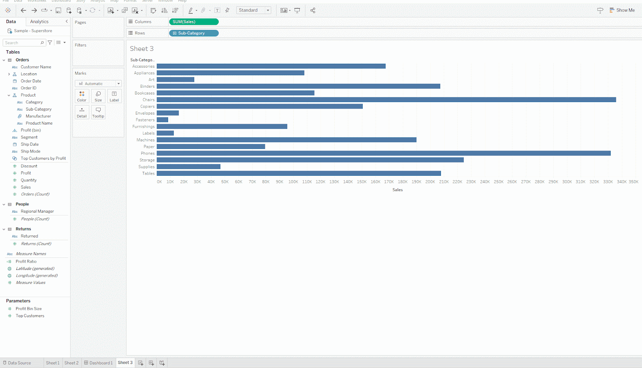Open Presentation Mode from the toolbar
The image size is (642, 368).
(x=297, y=10)
